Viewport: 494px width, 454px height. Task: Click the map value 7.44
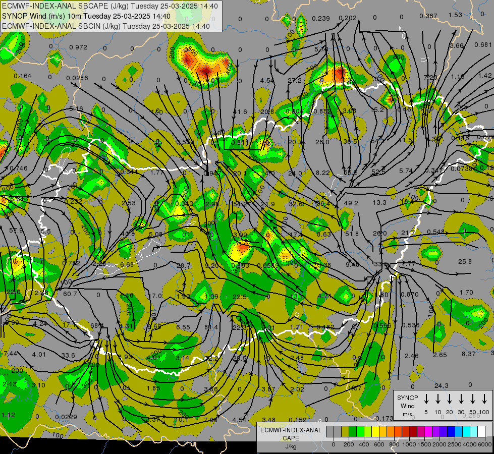click(x=11, y=354)
